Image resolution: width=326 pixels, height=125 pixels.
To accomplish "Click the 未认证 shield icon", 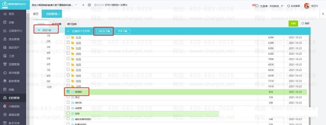I will [95, 5].
